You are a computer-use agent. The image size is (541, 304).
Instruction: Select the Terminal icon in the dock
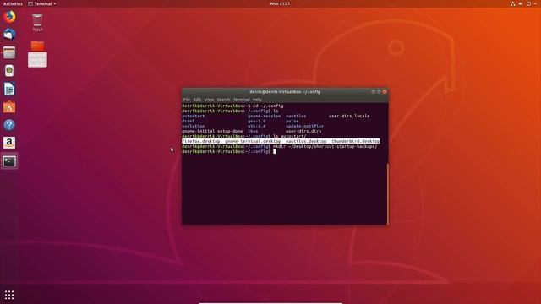(9, 161)
